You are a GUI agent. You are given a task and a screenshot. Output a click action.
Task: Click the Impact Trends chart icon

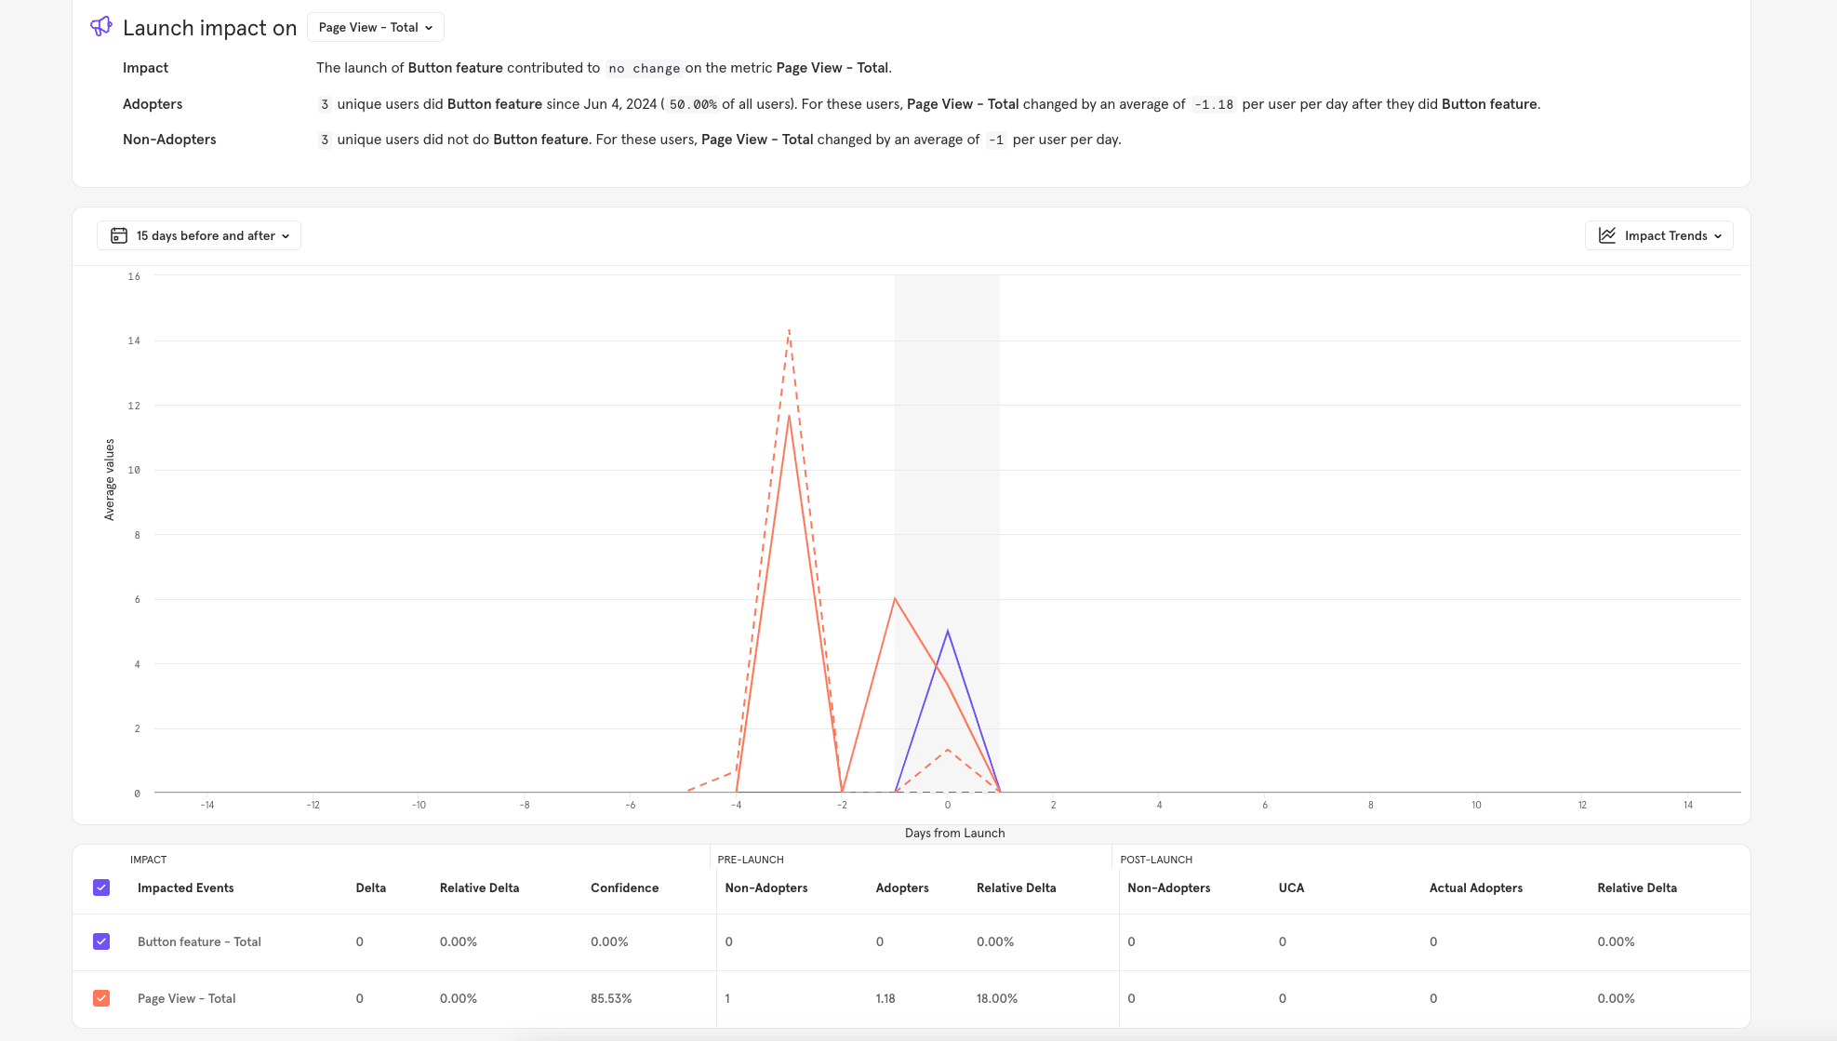[1606, 235]
